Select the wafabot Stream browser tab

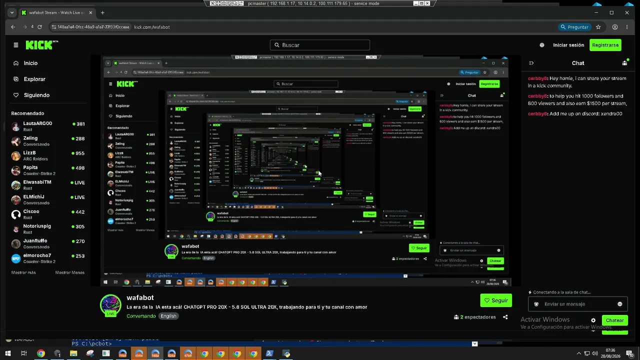pyautogui.click(x=57, y=12)
